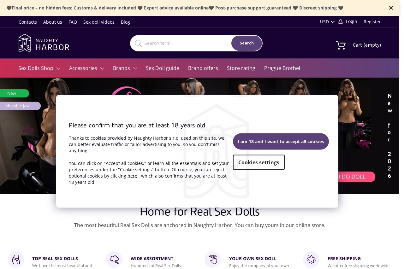Viewport: 404px width, 269px height.
Task: Accept all cookies and confirm age 18
Action: [x=281, y=142]
